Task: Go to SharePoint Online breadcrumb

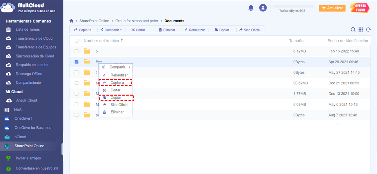Action: (94, 21)
